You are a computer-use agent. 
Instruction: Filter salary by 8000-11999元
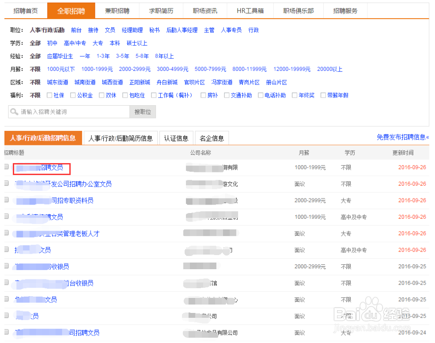click(x=249, y=69)
